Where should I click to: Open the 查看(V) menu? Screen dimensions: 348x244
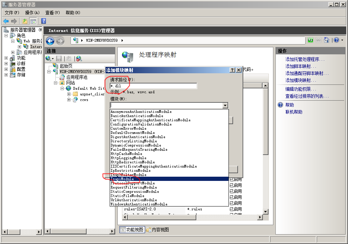(x=52, y=13)
